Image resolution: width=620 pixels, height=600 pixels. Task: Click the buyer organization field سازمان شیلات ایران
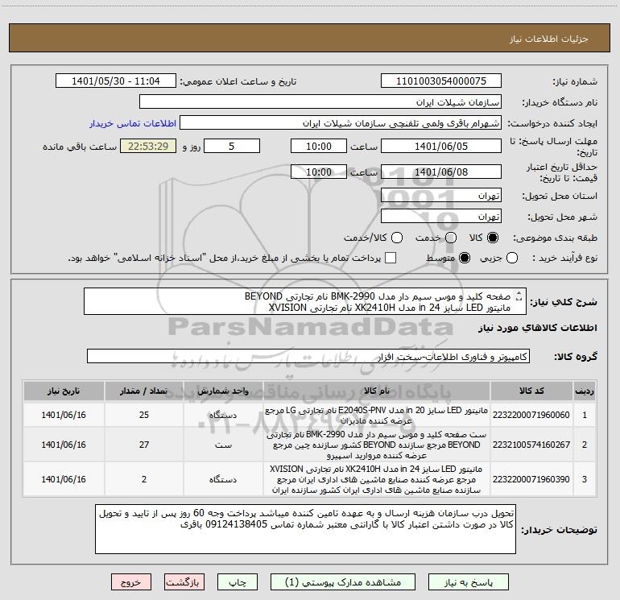320,102
